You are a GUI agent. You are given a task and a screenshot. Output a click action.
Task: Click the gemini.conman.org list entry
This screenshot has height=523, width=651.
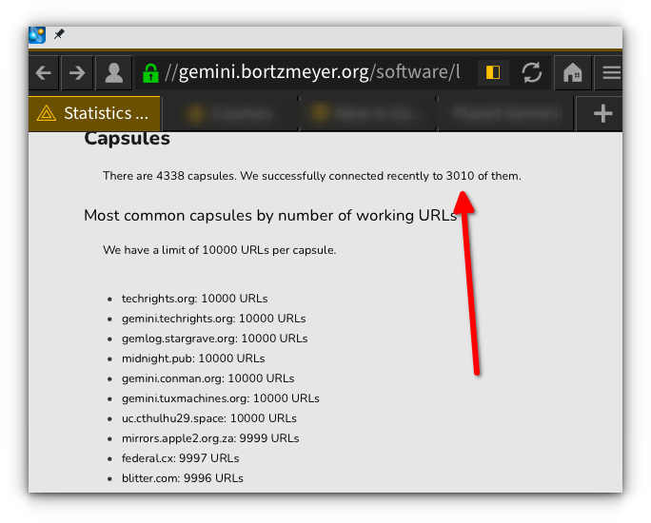tap(207, 378)
